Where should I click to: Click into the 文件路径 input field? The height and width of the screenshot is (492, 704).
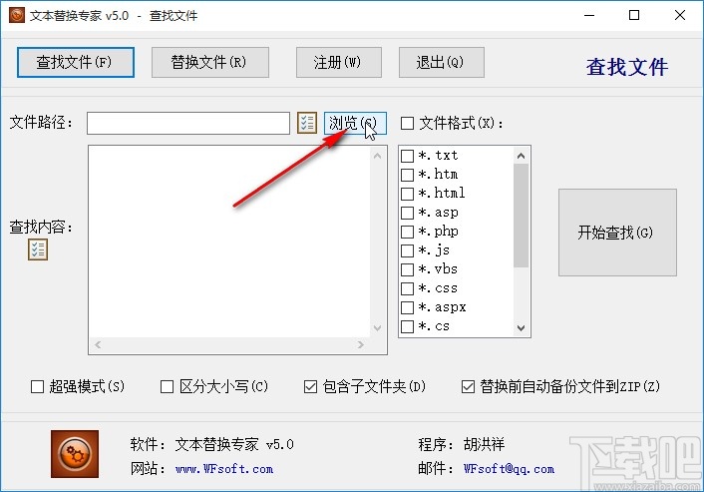pyautogui.click(x=188, y=123)
